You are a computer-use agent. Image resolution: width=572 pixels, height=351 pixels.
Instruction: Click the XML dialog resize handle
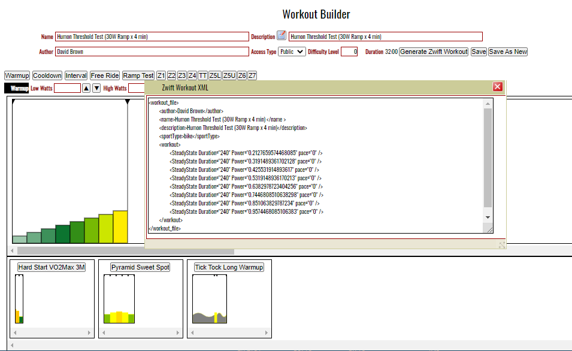pos(501,244)
